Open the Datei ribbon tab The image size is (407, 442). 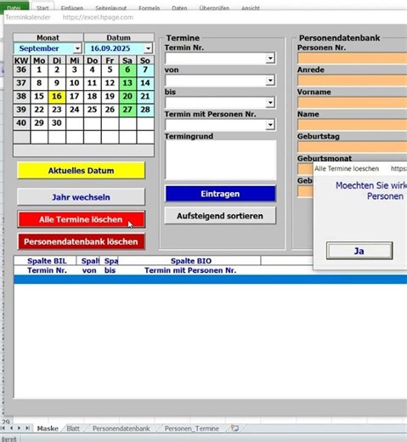[x=14, y=8]
